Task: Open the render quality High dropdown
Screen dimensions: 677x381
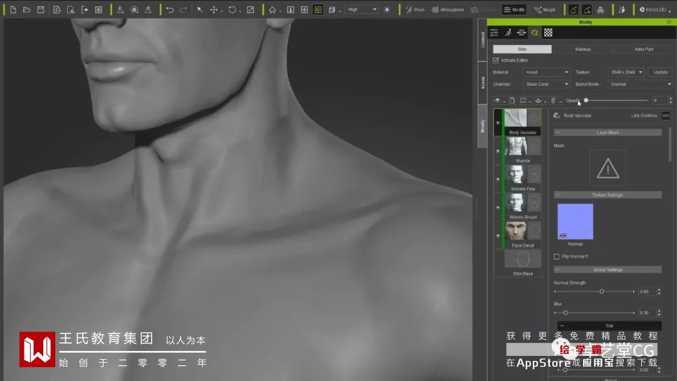Action: pos(362,9)
